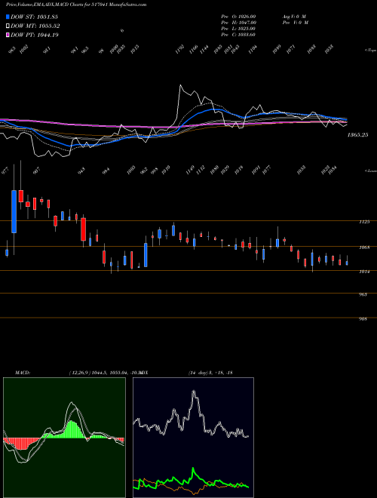Click the 'Avg V: 0 M' volume text
377x498 pixels.
(294, 17)
